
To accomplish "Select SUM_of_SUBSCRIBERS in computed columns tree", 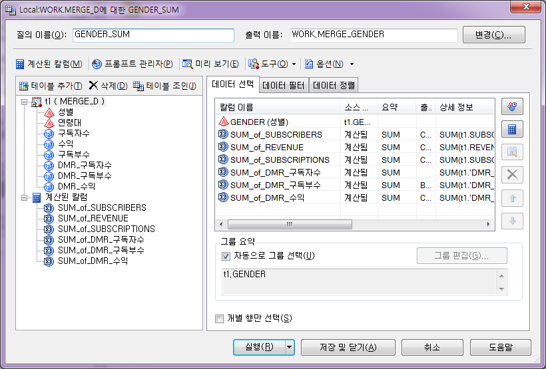I will (102, 207).
